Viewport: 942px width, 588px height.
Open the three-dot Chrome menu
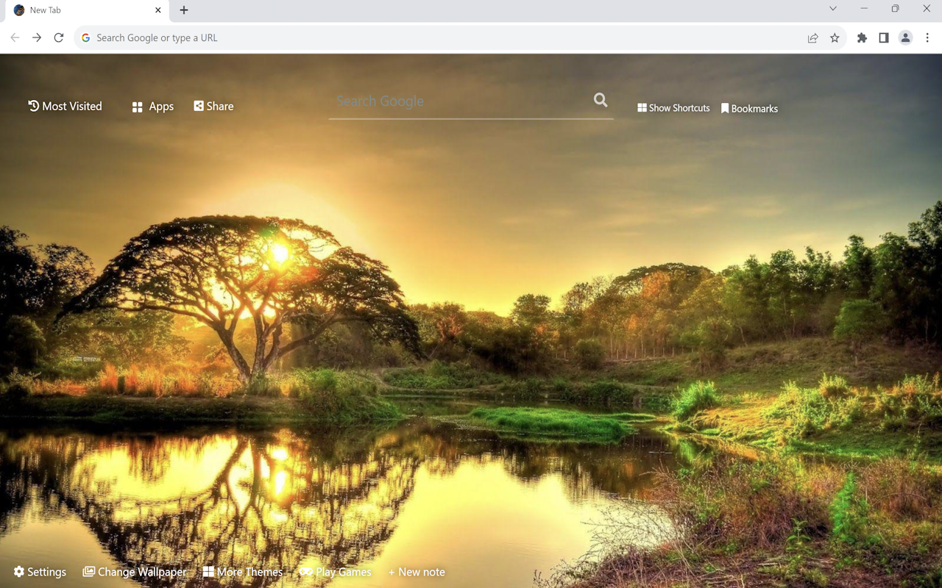point(928,37)
